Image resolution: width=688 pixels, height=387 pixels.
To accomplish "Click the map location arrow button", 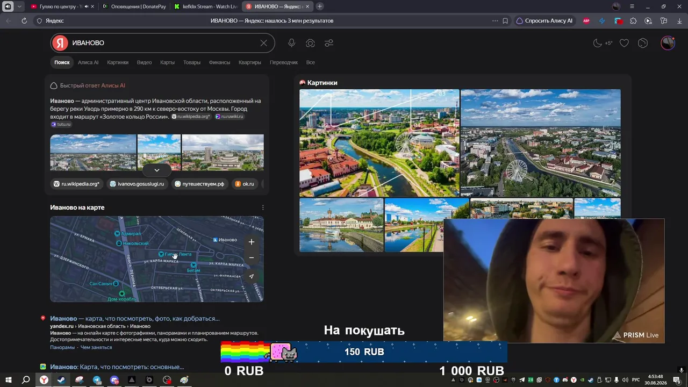I will [251, 276].
